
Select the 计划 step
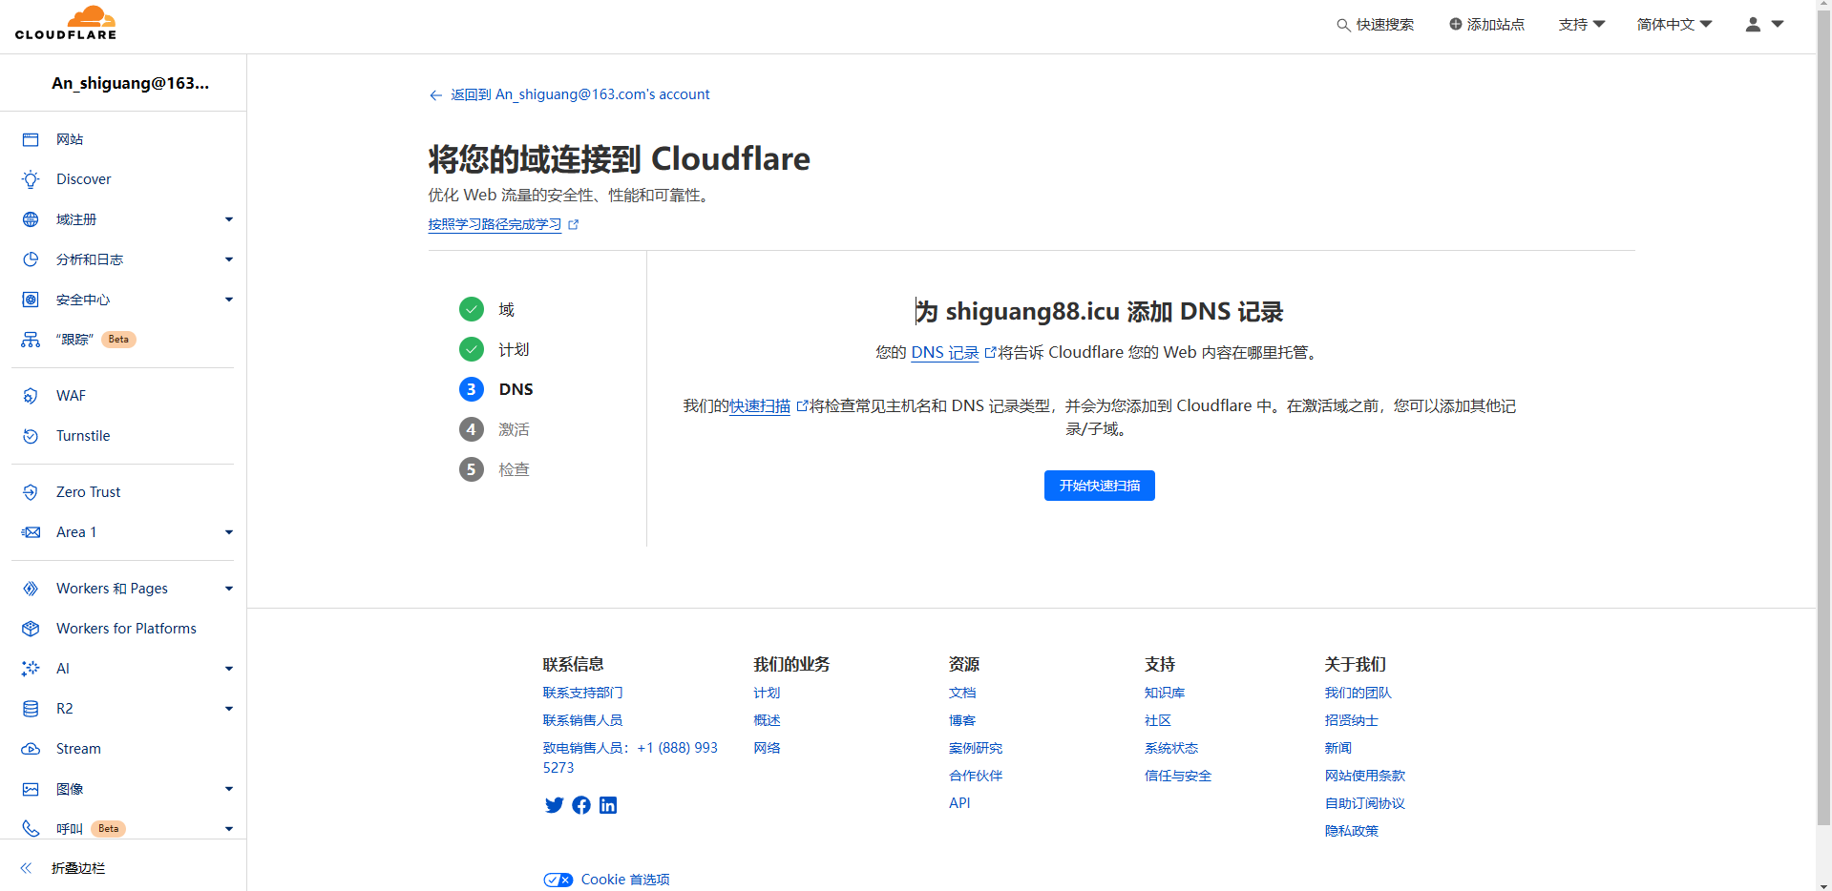pos(495,349)
